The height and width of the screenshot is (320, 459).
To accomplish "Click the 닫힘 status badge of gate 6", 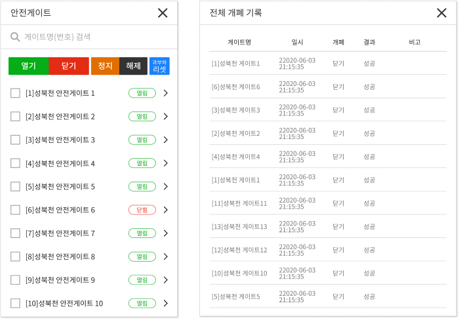I will pos(142,210).
